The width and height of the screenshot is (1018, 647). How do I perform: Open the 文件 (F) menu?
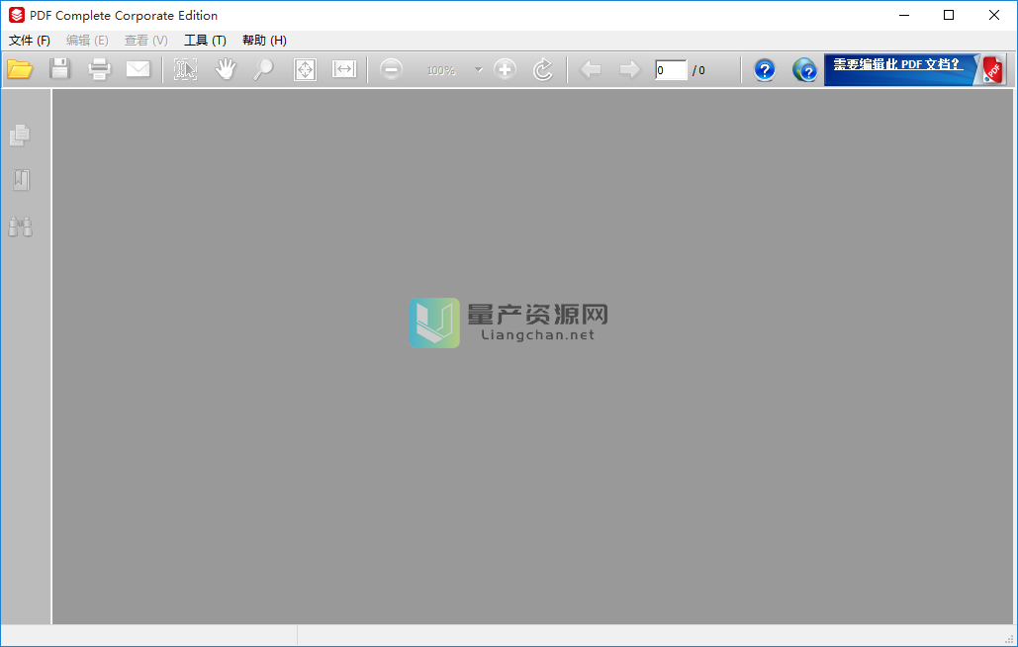(x=30, y=41)
